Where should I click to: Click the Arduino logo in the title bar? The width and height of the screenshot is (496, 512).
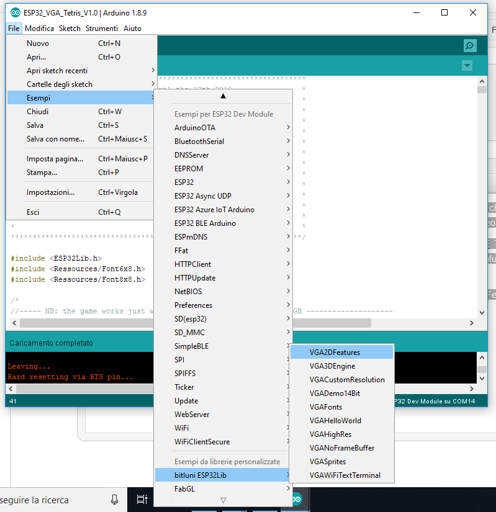point(16,13)
